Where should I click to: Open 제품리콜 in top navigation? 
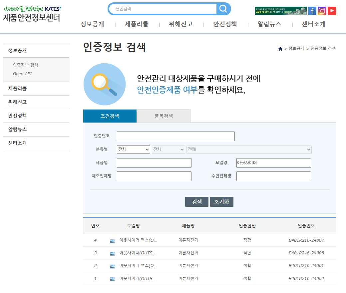tap(137, 24)
